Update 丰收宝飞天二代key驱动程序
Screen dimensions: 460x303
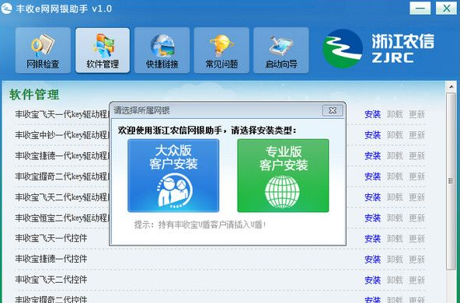point(416,197)
